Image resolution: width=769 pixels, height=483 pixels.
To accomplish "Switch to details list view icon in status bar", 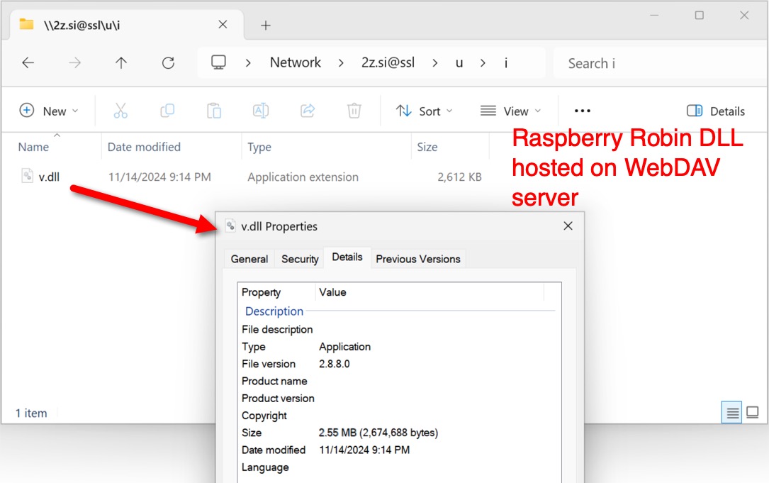I will pos(731,412).
